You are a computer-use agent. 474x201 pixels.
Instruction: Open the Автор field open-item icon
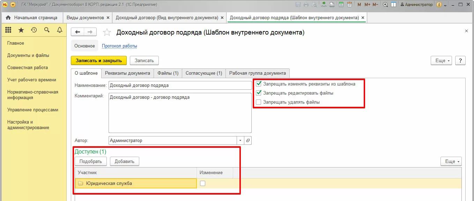point(248,140)
